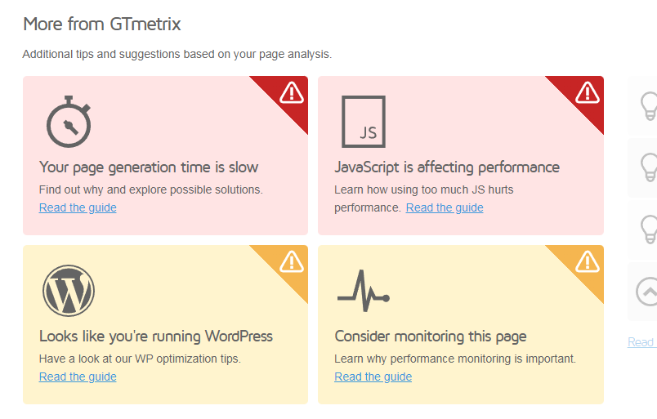Open Read the guide for JavaScript performance
The height and width of the screenshot is (419, 657).
click(445, 207)
